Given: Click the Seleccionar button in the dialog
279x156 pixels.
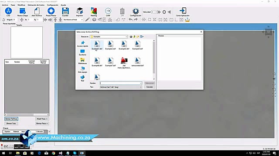Looking at the screenshot, I should click(x=150, y=83).
